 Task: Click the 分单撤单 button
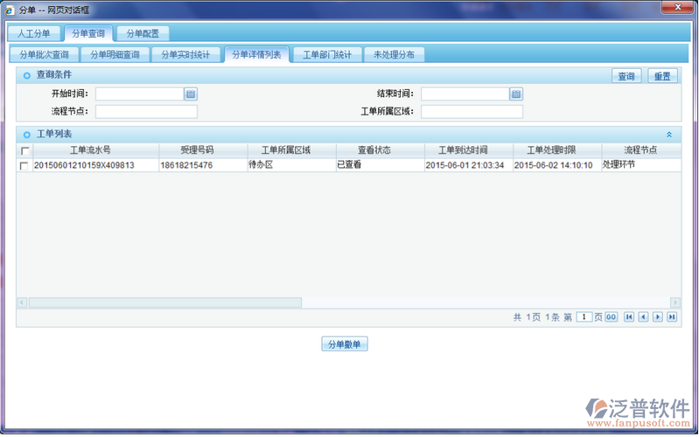click(345, 344)
